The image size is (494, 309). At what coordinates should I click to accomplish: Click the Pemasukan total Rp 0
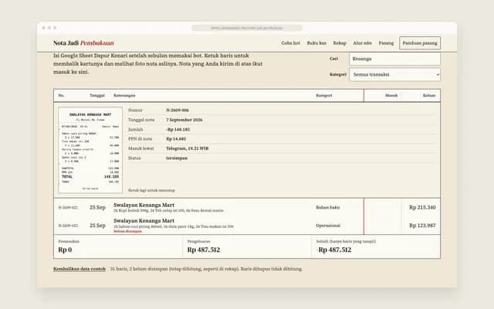click(x=65, y=250)
